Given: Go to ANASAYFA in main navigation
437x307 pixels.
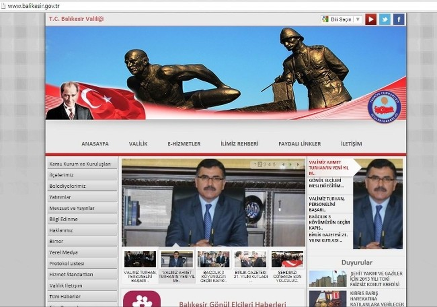Looking at the screenshot, I should pyautogui.click(x=95, y=144).
